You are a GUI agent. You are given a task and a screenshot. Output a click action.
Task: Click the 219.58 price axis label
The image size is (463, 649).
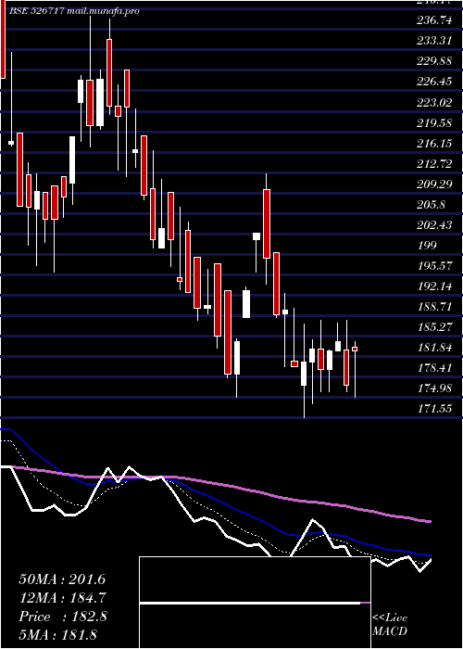pyautogui.click(x=434, y=122)
